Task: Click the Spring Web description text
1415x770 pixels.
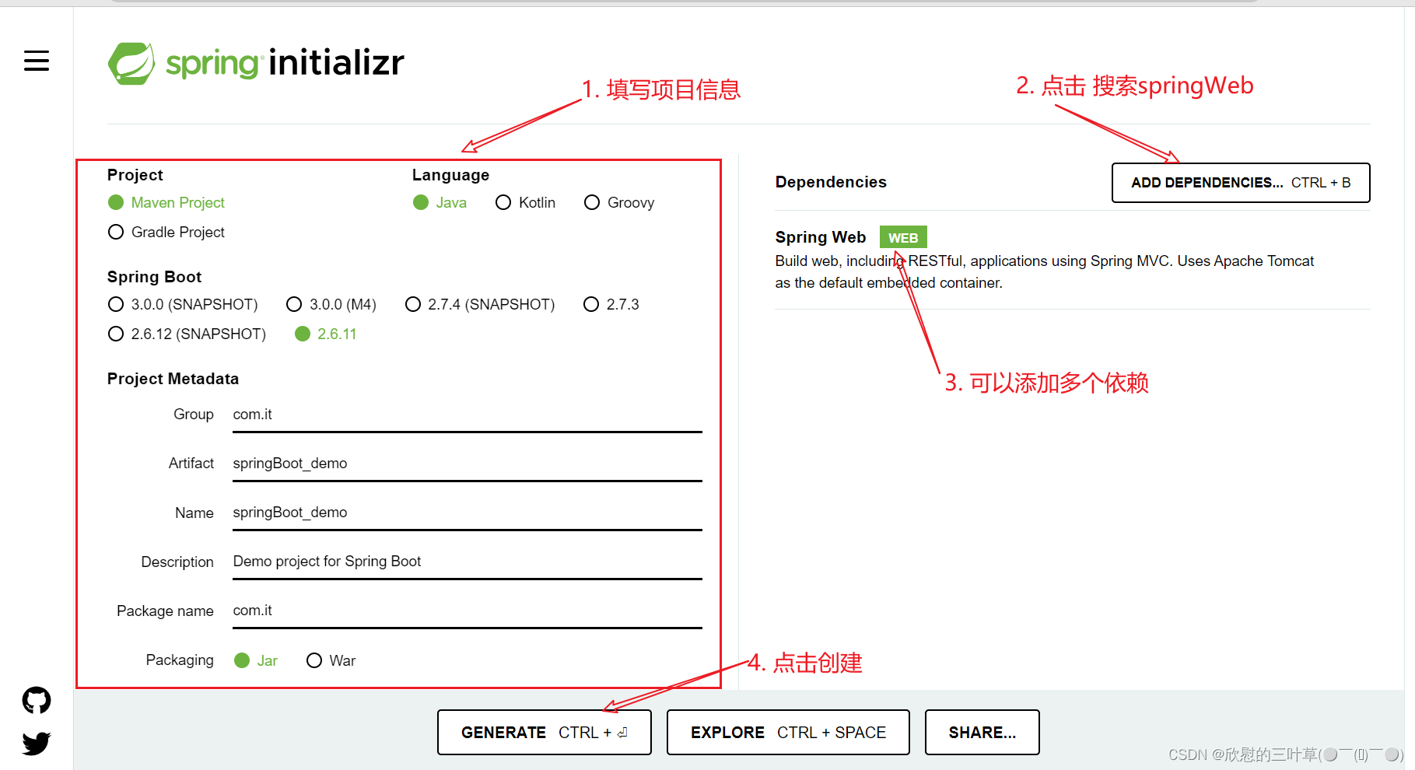Action: click(x=1044, y=272)
